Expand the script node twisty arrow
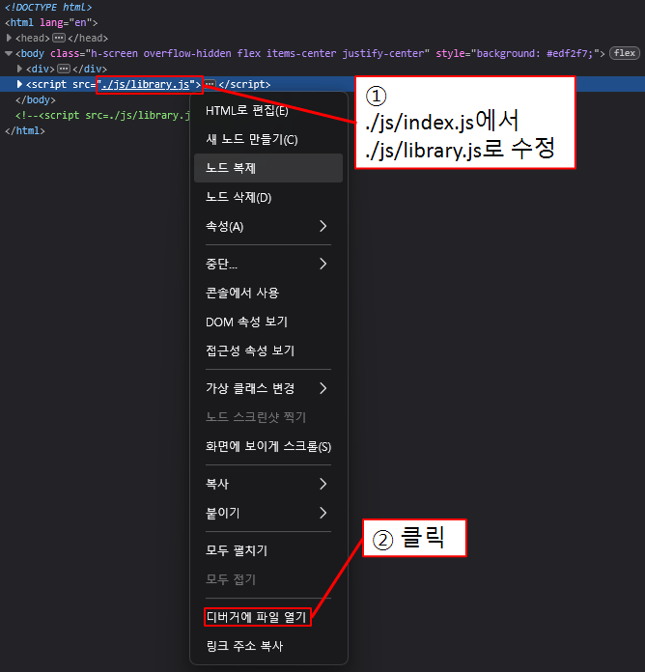 tap(21, 85)
